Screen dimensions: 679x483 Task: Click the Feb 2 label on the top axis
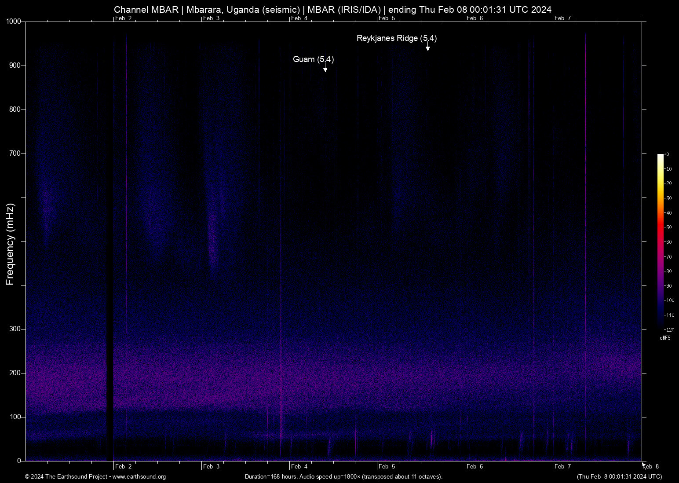123,18
